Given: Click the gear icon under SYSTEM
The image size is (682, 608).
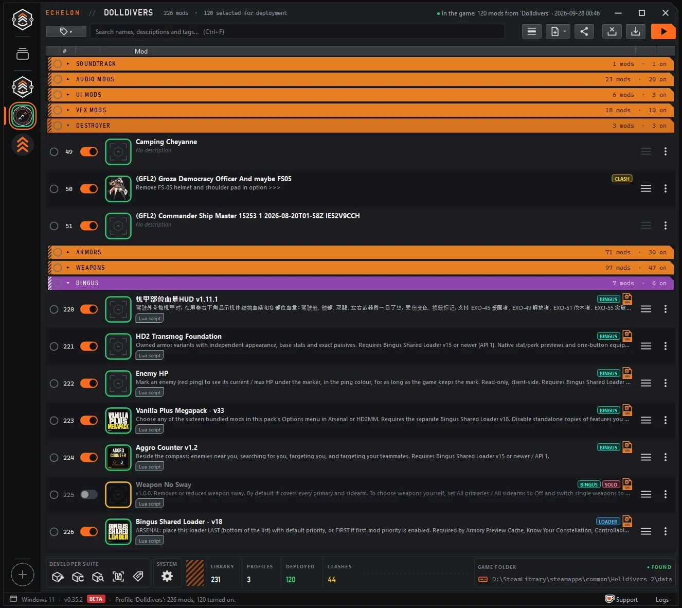Looking at the screenshot, I should pos(167,577).
